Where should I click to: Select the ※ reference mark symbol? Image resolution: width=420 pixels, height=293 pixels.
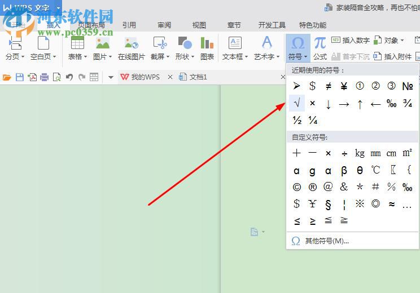point(360,204)
